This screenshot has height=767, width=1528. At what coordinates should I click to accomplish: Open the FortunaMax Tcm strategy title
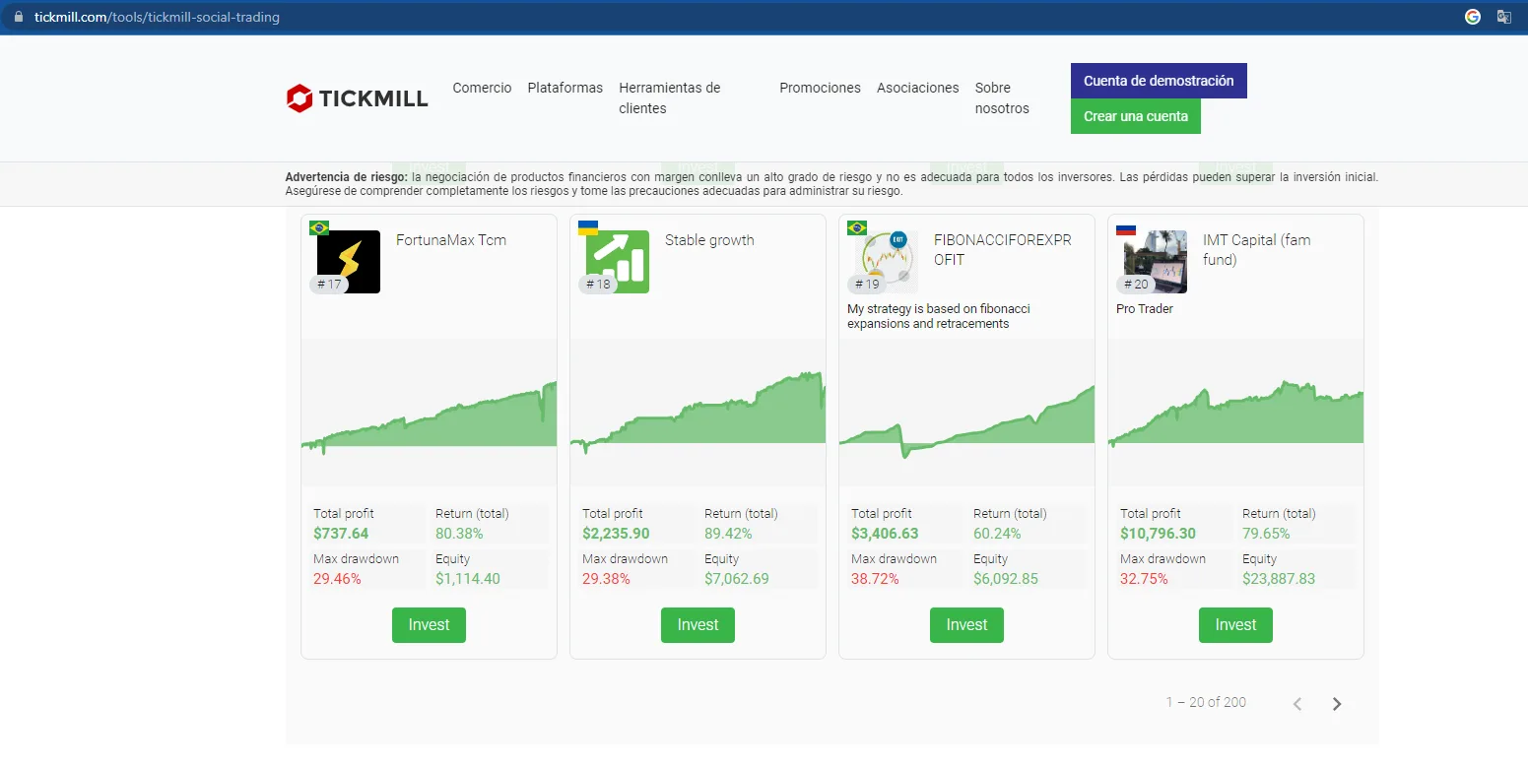click(x=451, y=240)
